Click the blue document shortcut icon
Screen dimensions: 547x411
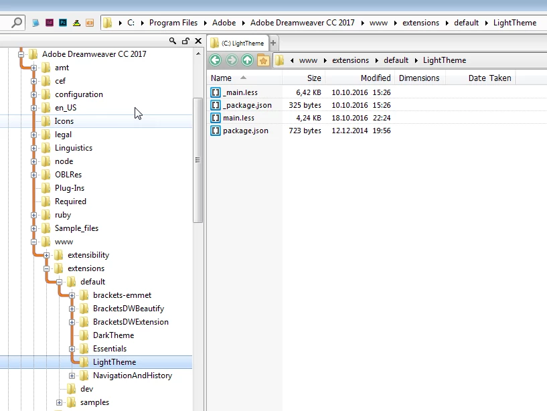click(x=35, y=23)
